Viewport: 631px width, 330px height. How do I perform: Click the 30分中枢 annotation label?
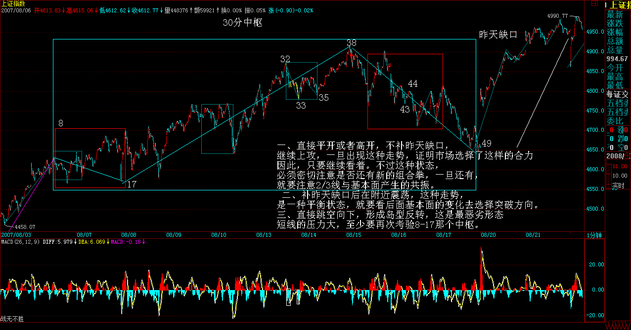click(242, 23)
